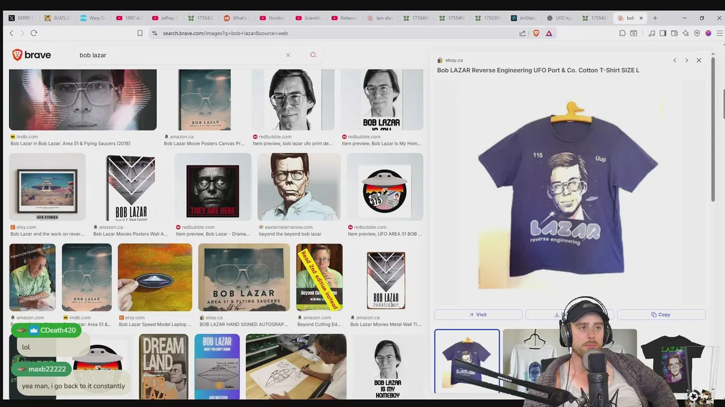Switch to the 3I/ATLAS tab
This screenshot has width=725, height=407.
coord(57,18)
